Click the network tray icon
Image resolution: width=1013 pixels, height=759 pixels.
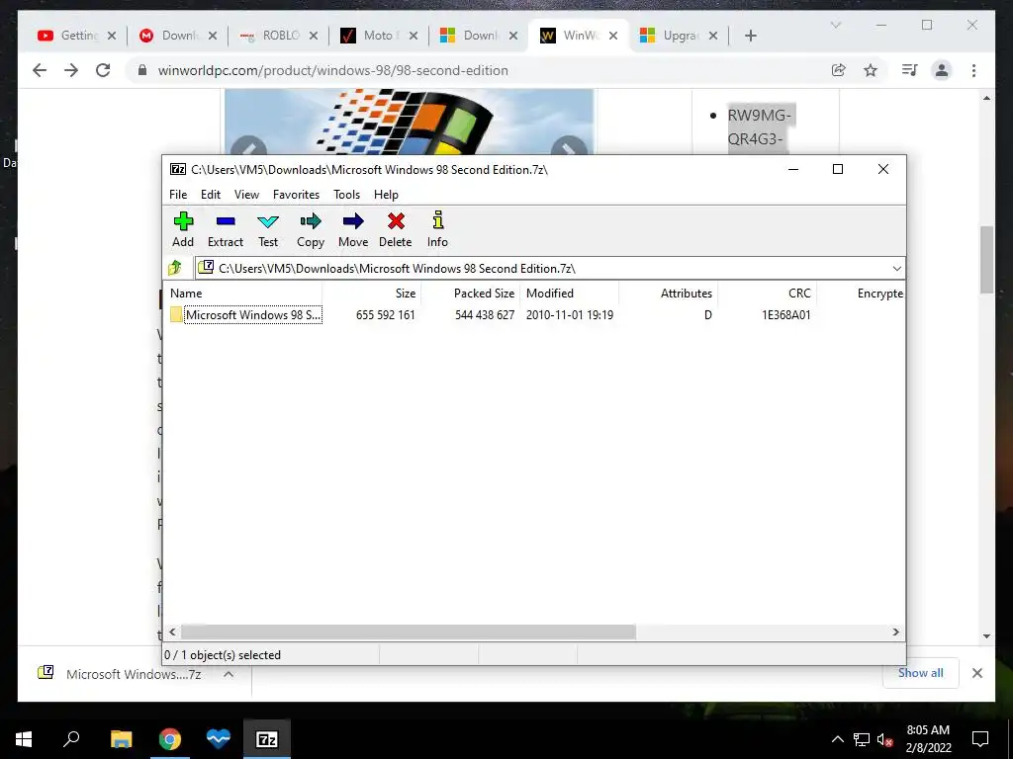[862, 739]
